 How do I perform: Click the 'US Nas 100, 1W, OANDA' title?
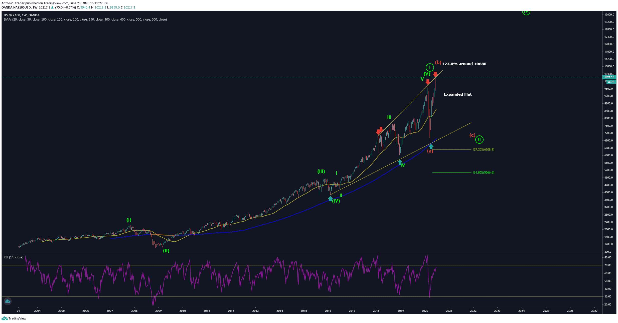pos(22,15)
